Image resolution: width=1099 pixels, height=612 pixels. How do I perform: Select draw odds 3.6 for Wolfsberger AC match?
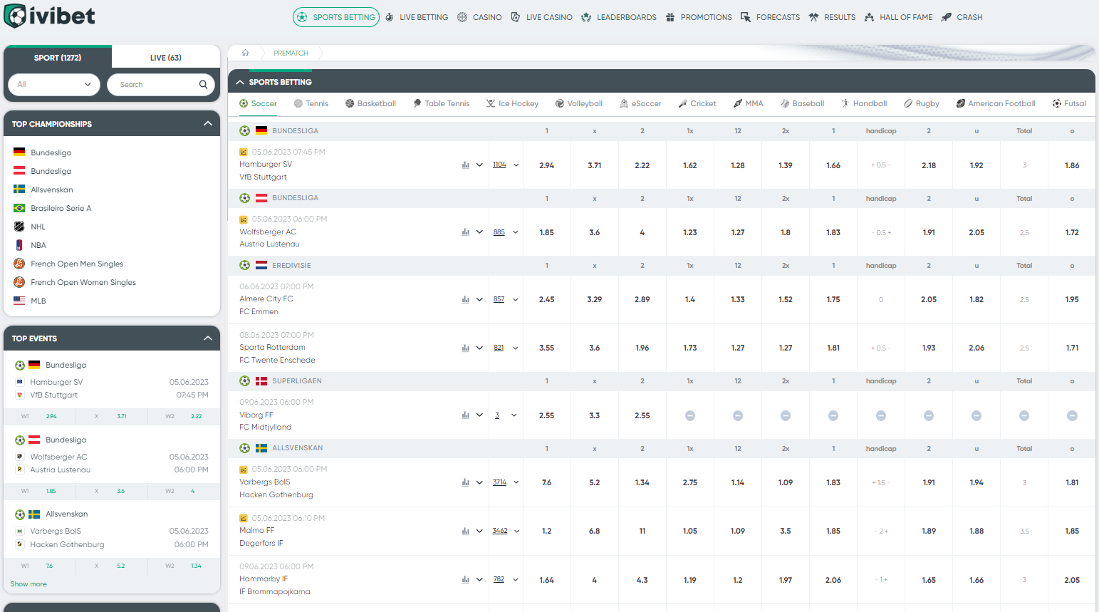pyautogui.click(x=595, y=232)
